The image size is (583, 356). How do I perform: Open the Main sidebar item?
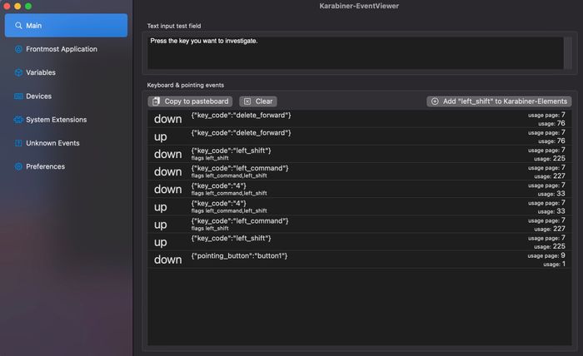(66, 26)
